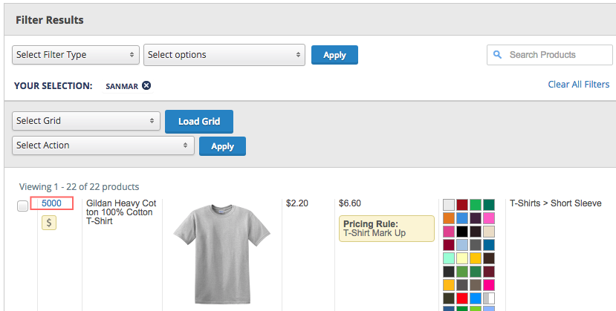Focus the Search Products field
616x311 pixels.
click(550, 55)
